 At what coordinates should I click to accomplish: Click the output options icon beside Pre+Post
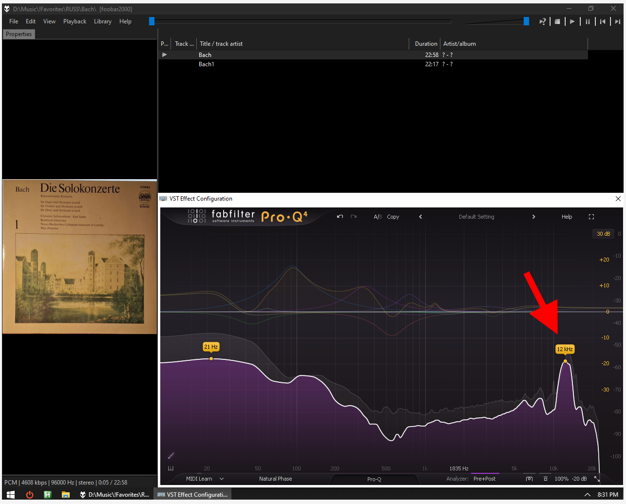pyautogui.click(x=530, y=479)
